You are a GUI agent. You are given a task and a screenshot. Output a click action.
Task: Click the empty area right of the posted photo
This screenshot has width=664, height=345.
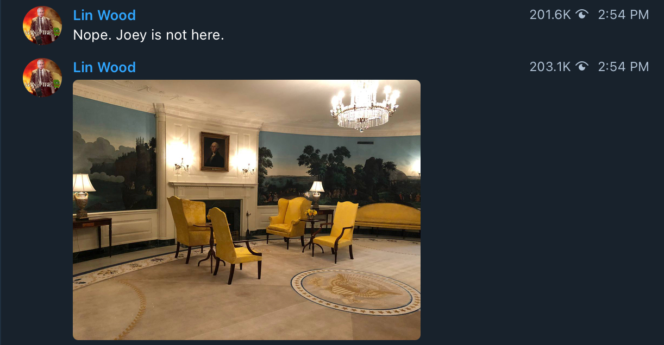click(542, 210)
